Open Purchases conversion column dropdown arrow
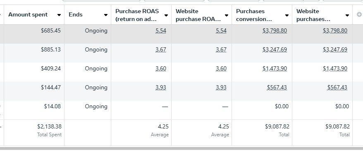The height and width of the screenshot is (154, 363). point(287,15)
